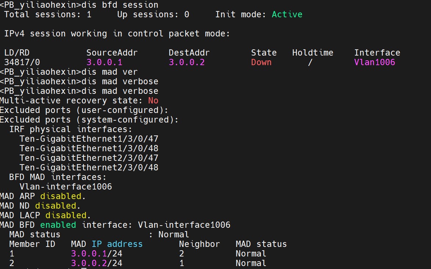
Task: Click the "Holdtime" column header
Action: click(x=313, y=53)
